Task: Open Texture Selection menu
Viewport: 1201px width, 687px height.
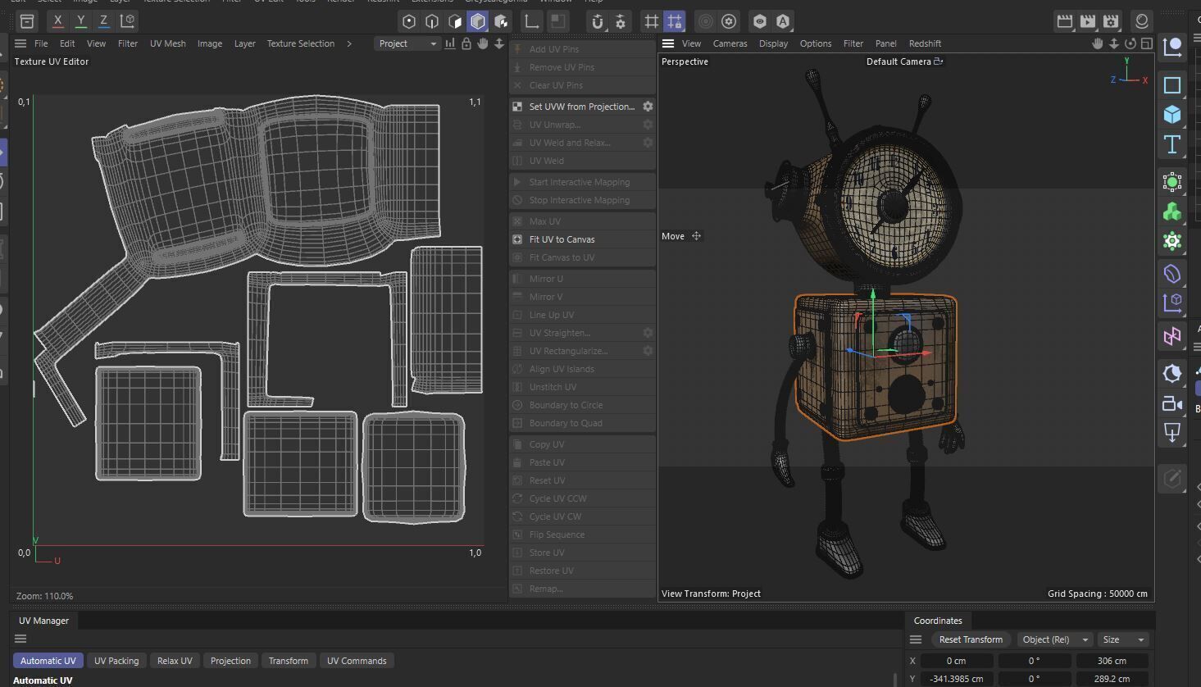Action: [x=301, y=43]
